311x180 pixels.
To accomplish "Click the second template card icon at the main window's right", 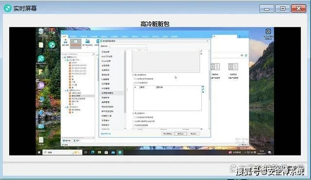I will click(233, 67).
